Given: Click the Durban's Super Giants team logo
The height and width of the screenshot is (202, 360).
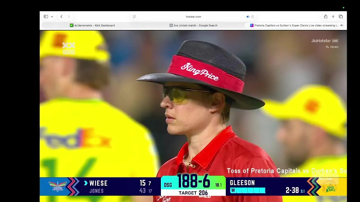Looking at the screenshot, I should click(x=58, y=186).
